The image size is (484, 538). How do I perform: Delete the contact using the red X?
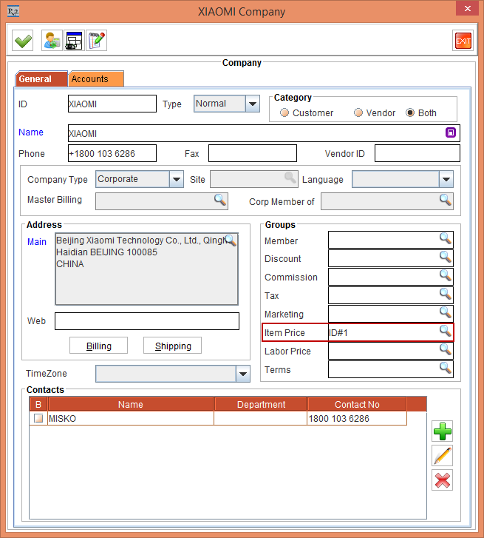[443, 480]
